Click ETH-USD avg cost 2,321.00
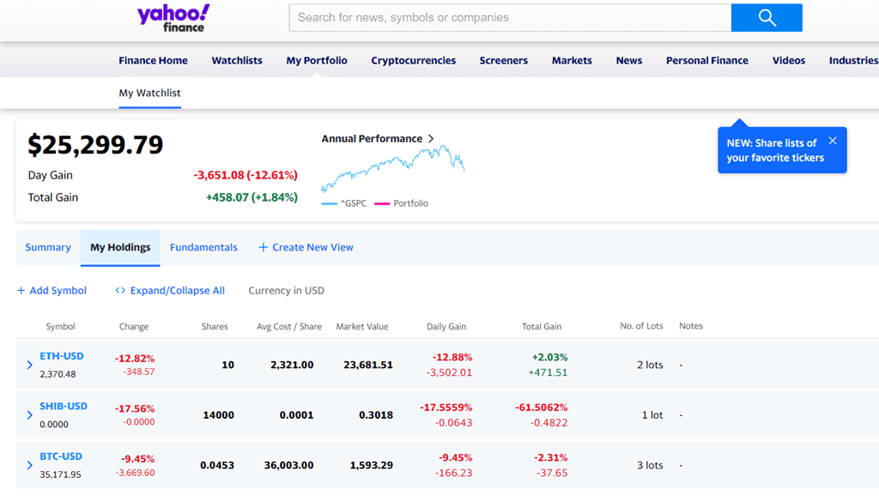This screenshot has height=502, width=879. (x=292, y=365)
